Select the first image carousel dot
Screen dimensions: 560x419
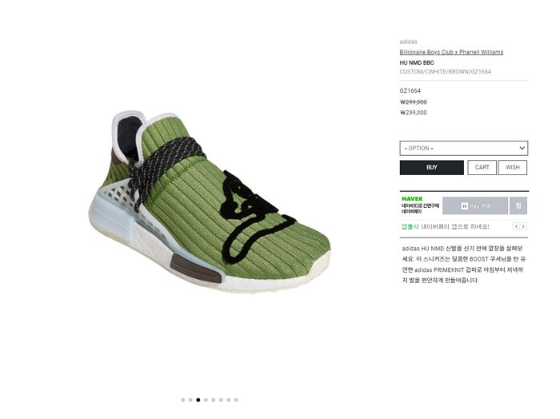coord(183,400)
